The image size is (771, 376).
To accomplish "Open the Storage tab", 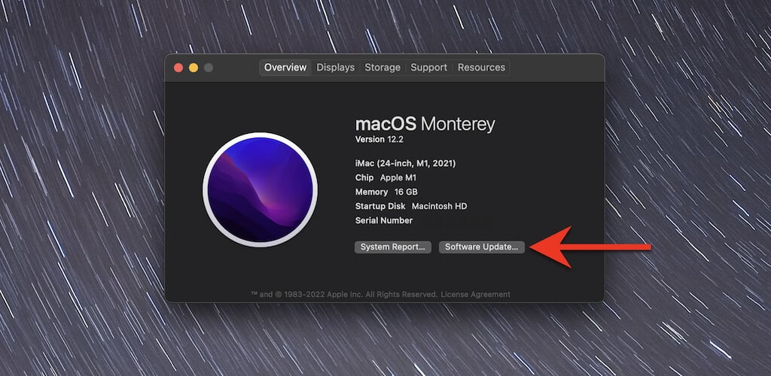I will point(382,68).
